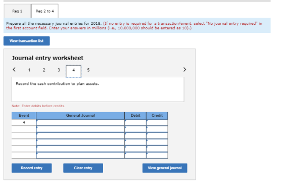
Task: Click first row Credit amount field
Action: click(x=157, y=122)
